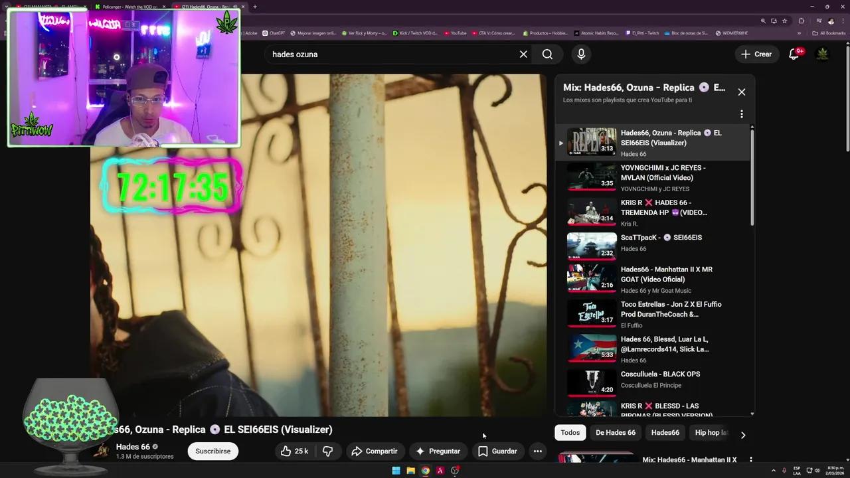The image size is (850, 478).
Task: Select the De Hades 66 filter chip
Action: pyautogui.click(x=616, y=433)
